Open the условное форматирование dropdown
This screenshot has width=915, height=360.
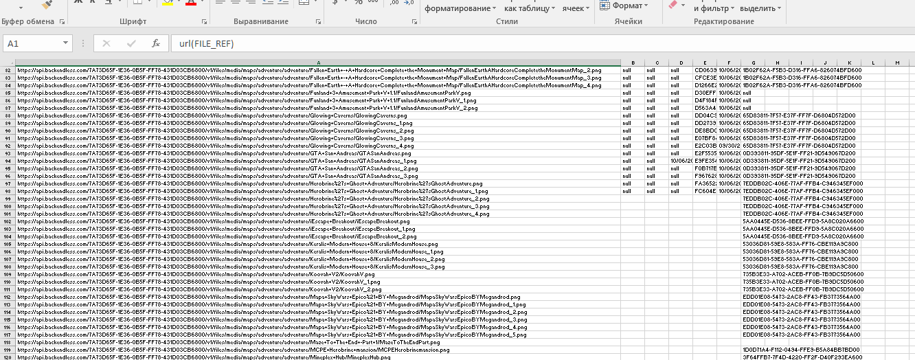click(460, 8)
